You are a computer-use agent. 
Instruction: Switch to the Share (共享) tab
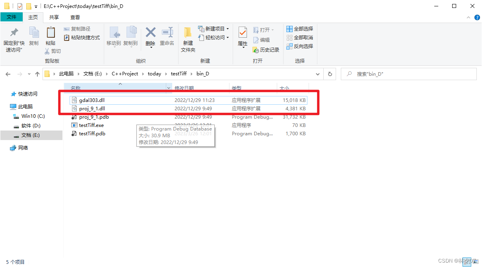tap(54, 17)
